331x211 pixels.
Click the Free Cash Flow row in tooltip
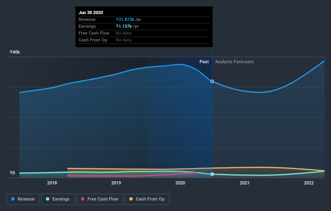(x=144, y=33)
